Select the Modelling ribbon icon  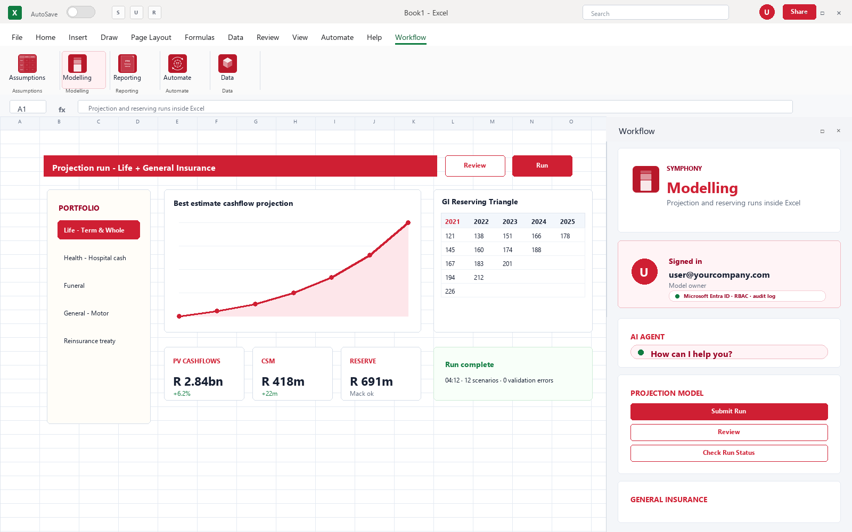pyautogui.click(x=77, y=64)
